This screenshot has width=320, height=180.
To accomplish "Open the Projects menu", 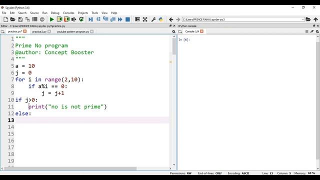I will (82, 13).
